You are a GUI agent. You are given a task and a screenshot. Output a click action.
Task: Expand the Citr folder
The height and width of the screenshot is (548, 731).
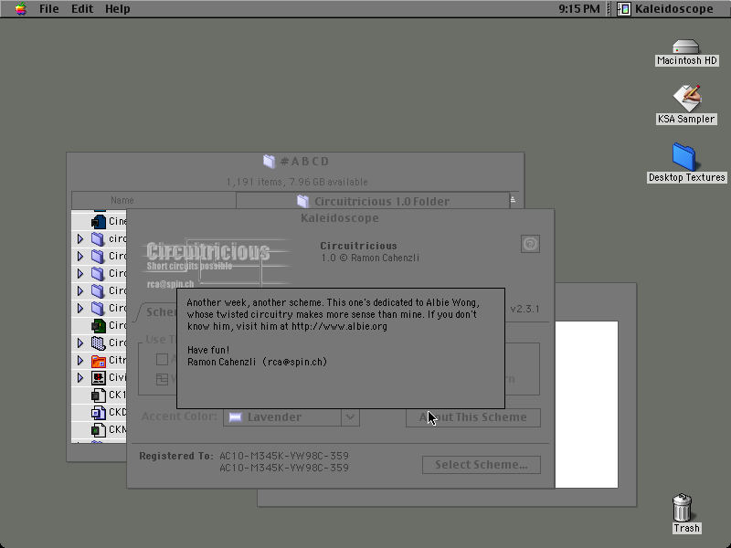click(x=80, y=360)
